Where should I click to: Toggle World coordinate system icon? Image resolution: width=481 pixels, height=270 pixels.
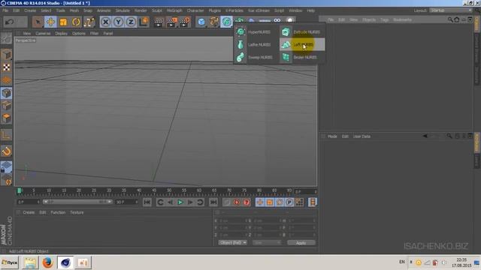[144, 22]
